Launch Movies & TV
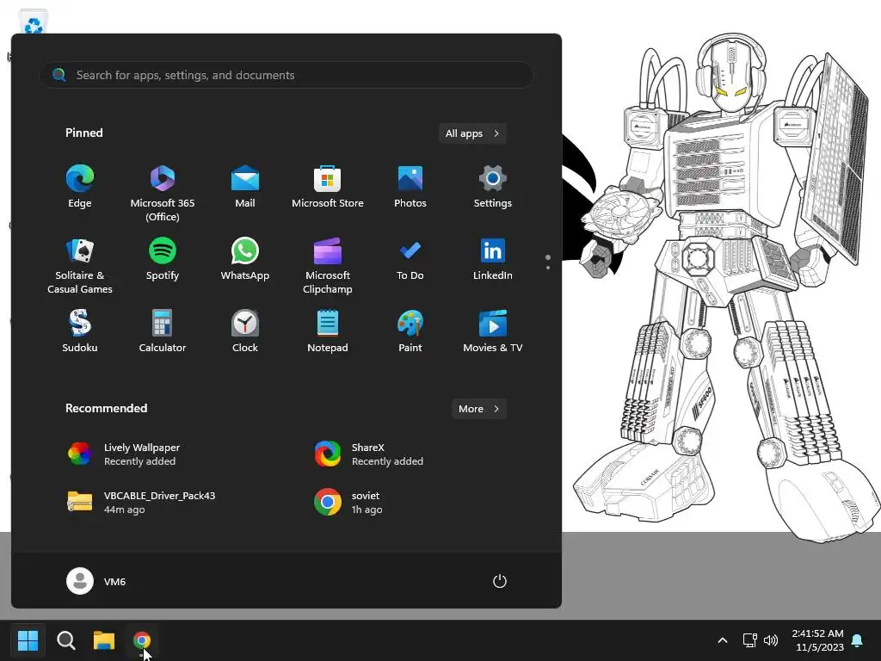Image resolution: width=881 pixels, height=661 pixels. point(493,331)
